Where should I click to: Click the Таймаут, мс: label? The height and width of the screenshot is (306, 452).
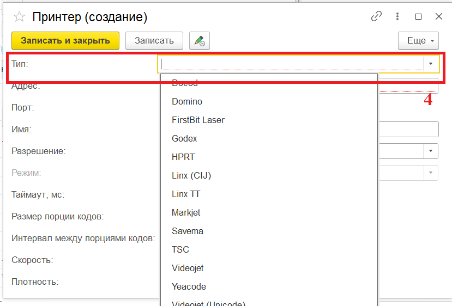[x=38, y=194]
